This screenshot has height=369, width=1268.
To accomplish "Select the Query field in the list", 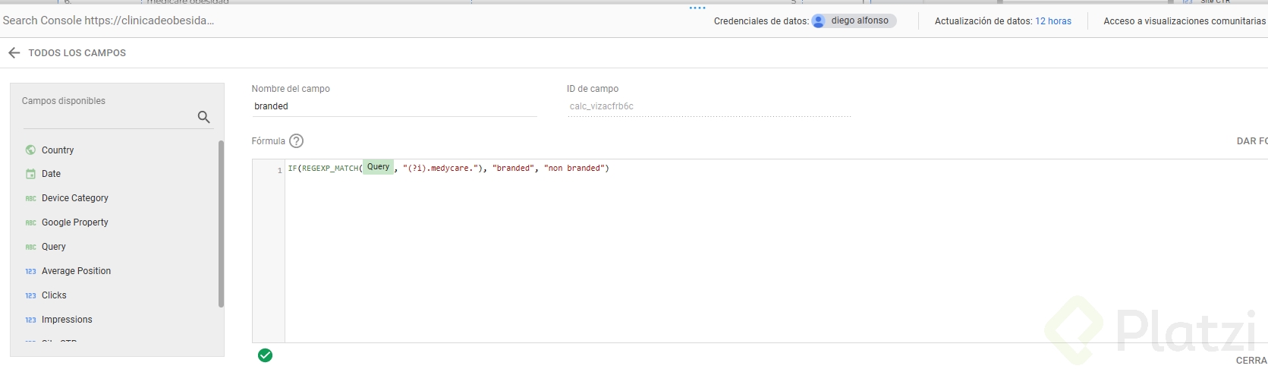I will pyautogui.click(x=54, y=247).
